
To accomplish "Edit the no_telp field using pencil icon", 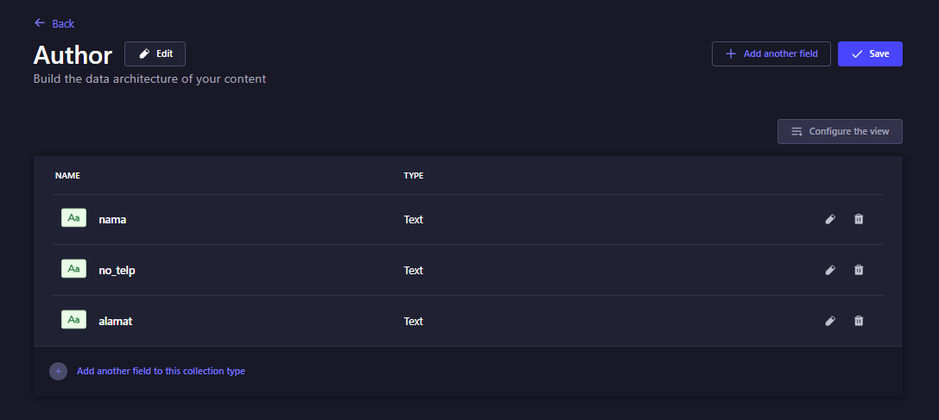I will 830,270.
